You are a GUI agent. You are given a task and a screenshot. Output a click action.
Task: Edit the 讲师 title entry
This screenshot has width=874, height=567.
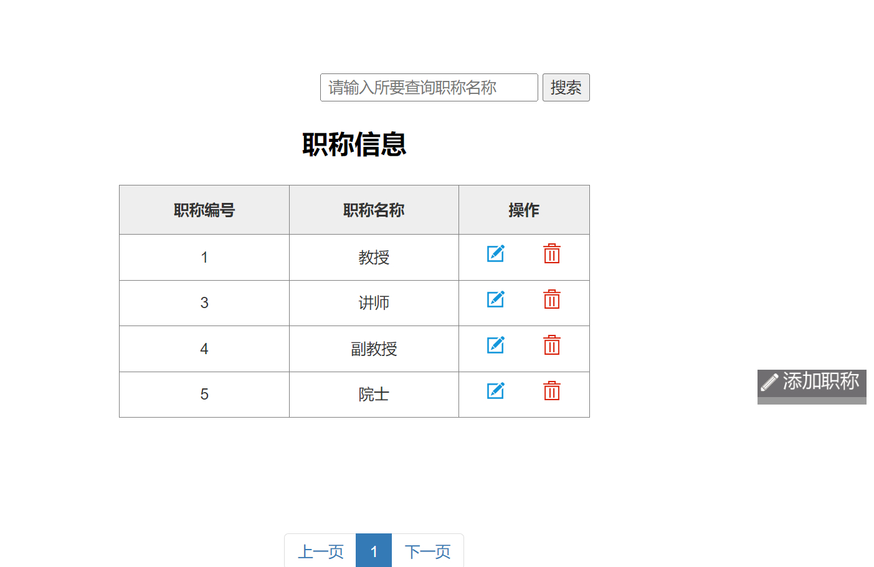pyautogui.click(x=495, y=299)
